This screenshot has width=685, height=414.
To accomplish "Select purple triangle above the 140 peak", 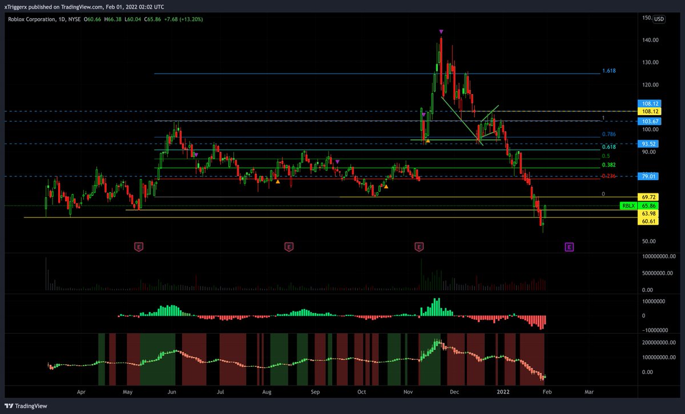I will (x=441, y=31).
